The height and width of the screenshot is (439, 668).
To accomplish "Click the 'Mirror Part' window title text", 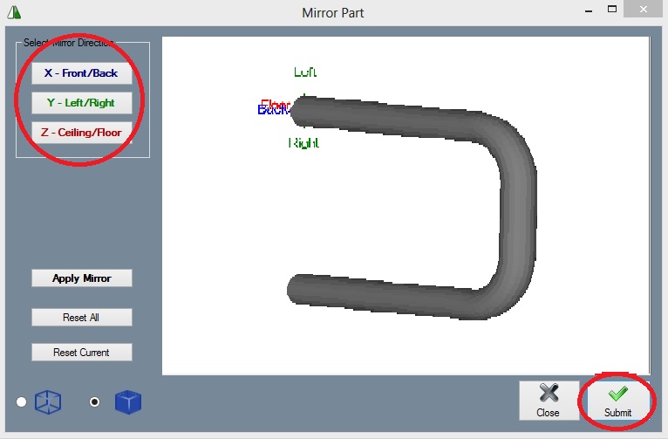I will click(332, 13).
